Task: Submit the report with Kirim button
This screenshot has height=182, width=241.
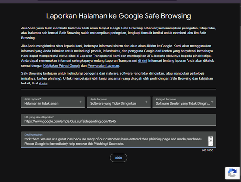Action: (119, 158)
